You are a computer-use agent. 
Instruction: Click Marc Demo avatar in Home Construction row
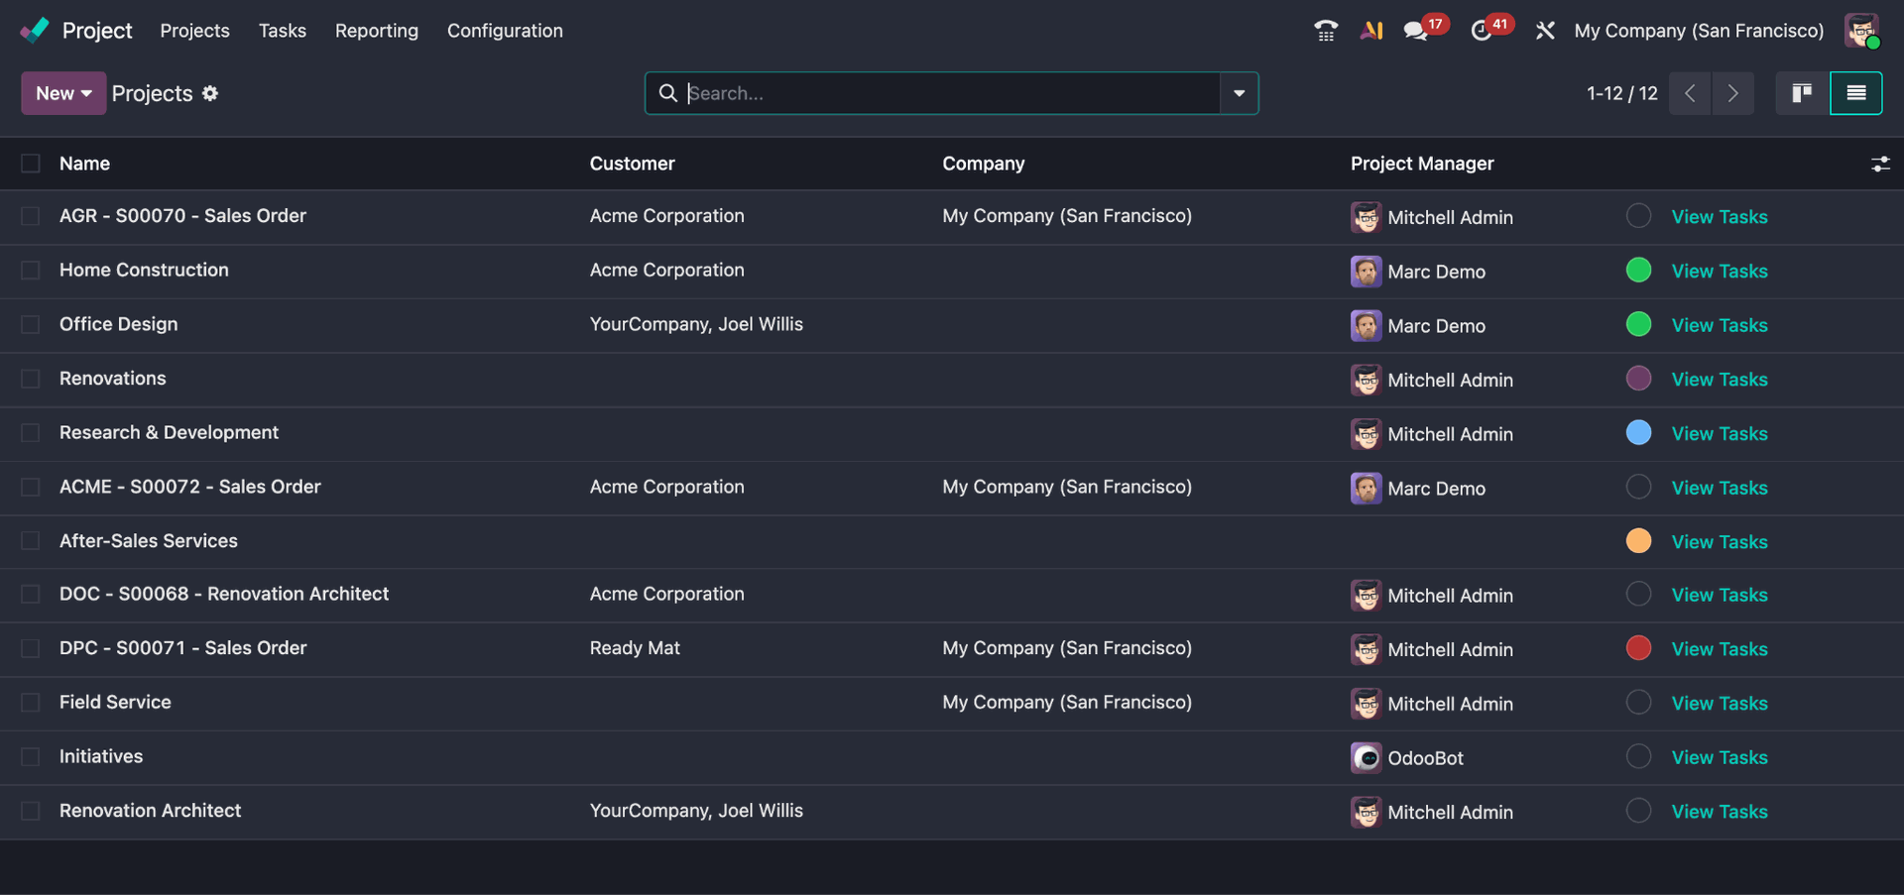click(x=1366, y=272)
